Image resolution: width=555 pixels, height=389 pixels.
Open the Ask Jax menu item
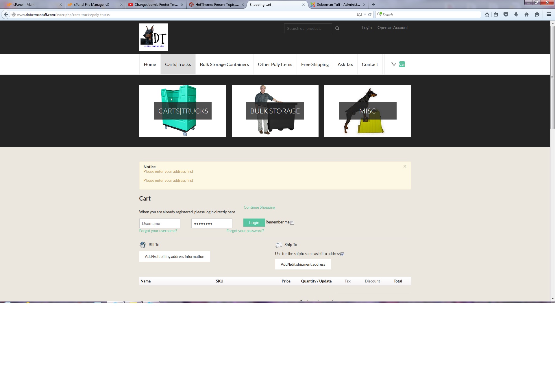(345, 64)
